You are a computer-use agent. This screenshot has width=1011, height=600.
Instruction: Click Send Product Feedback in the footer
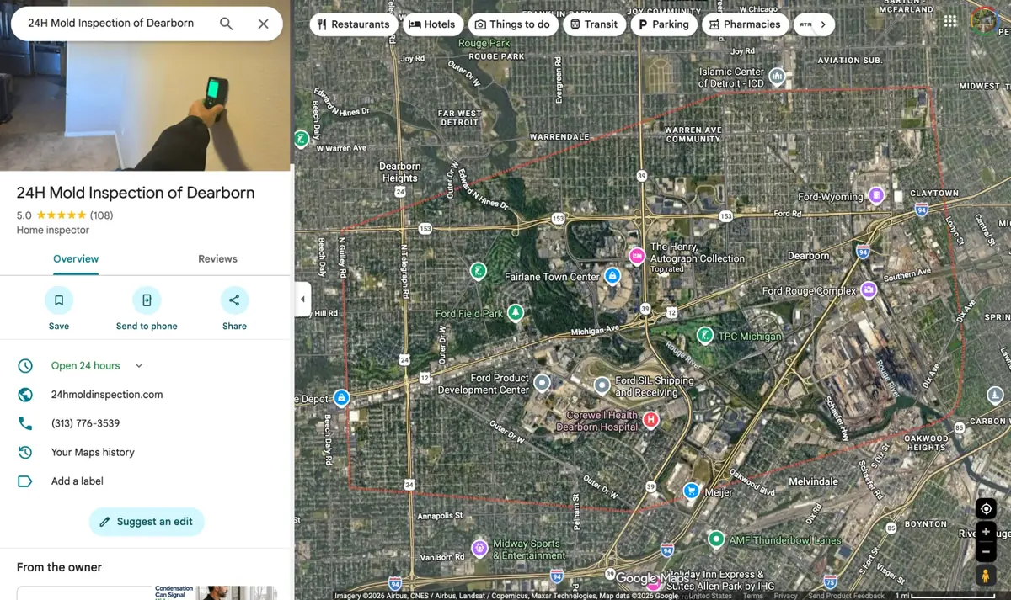pos(846,596)
